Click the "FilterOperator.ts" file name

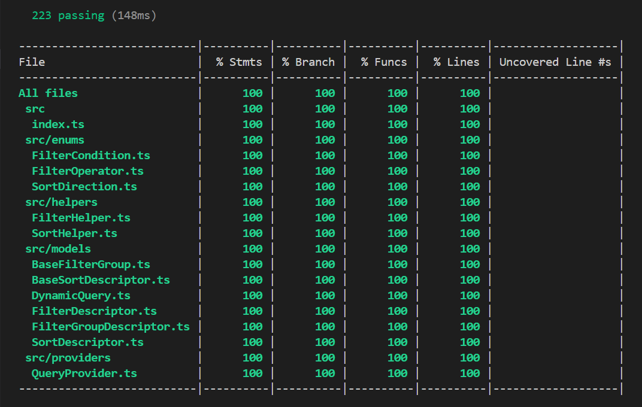pos(87,171)
